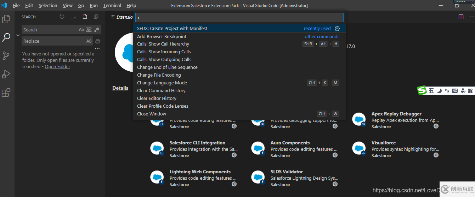Configure keybinding gear for SFDX command
This screenshot has height=197, width=475.
(337, 29)
